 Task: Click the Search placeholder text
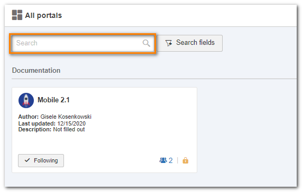click(x=27, y=43)
